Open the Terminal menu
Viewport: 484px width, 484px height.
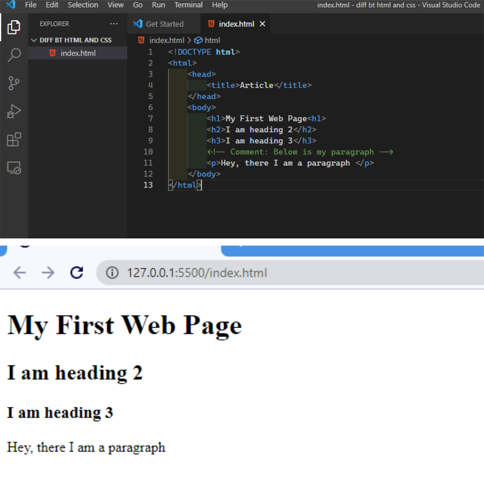pyautogui.click(x=188, y=5)
